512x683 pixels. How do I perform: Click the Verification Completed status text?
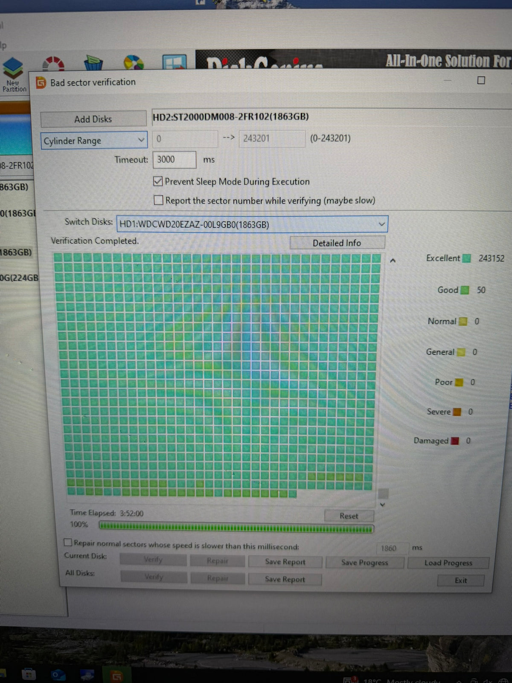[x=95, y=241]
